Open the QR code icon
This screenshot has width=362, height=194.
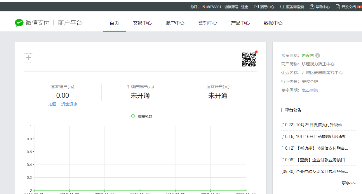point(249,60)
